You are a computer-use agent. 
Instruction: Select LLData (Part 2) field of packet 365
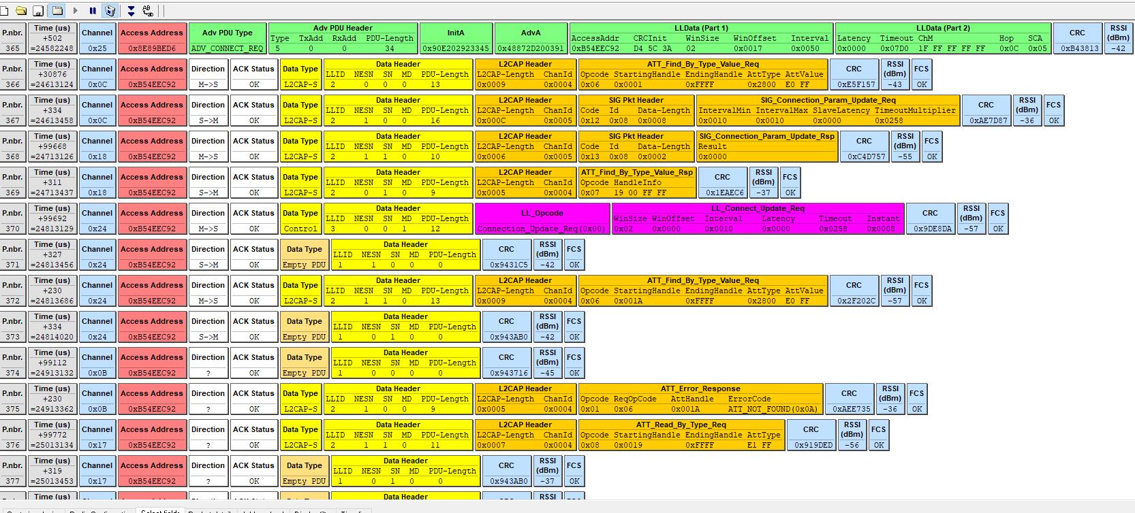pos(943,38)
